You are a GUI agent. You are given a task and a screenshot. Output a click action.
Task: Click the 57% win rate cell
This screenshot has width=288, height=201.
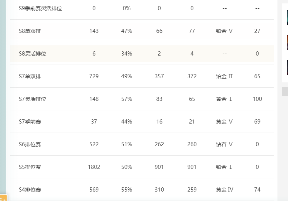[x=127, y=99]
